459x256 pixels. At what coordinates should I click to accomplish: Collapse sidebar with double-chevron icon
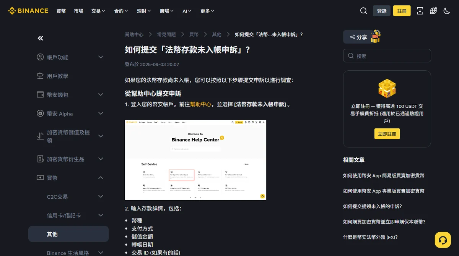[x=40, y=38]
